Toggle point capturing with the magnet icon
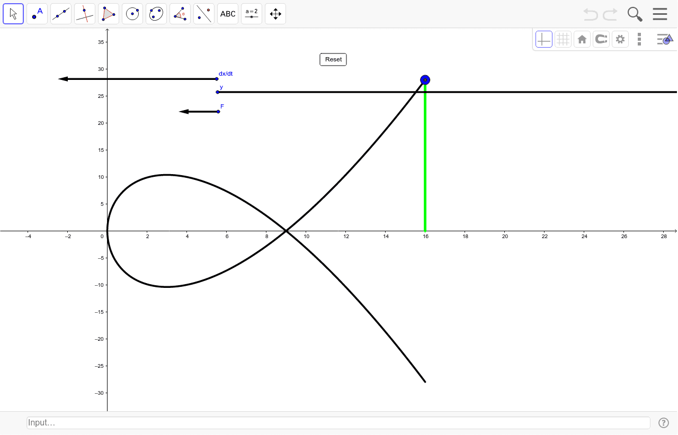Image resolution: width=678 pixels, height=435 pixels. pyautogui.click(x=601, y=39)
